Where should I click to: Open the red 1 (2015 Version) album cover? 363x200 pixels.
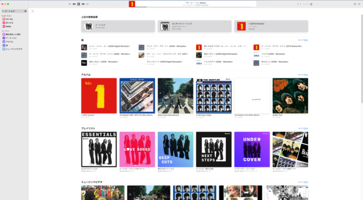(99, 96)
